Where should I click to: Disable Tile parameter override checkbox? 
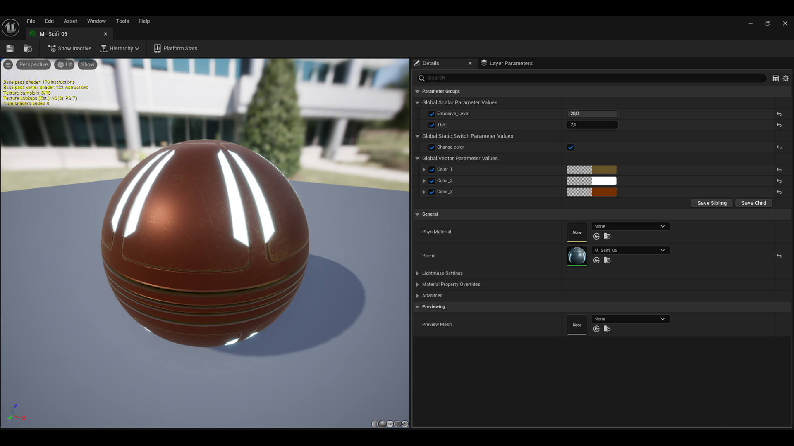[432, 125]
